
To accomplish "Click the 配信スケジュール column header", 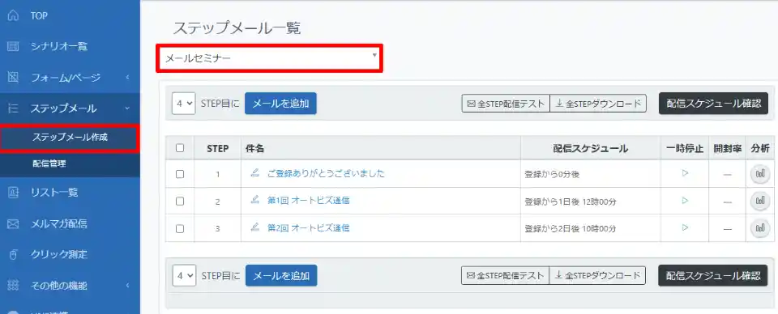I will pos(591,148).
